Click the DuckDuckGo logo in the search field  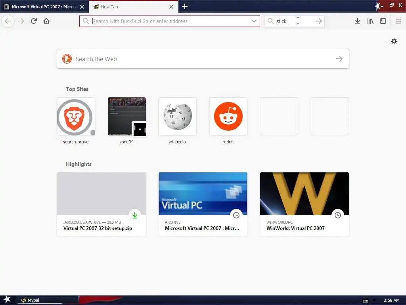[x=67, y=59]
